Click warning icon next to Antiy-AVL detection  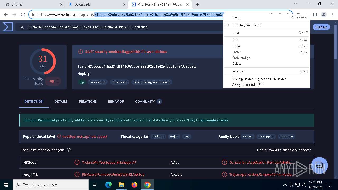(77, 174)
